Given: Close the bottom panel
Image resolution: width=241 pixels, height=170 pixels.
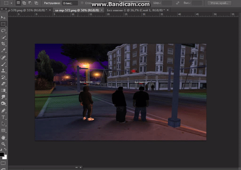Looking at the screenshot, I should 81,167.
